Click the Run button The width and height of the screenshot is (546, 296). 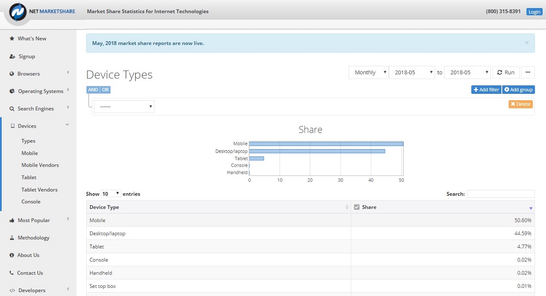(506, 72)
